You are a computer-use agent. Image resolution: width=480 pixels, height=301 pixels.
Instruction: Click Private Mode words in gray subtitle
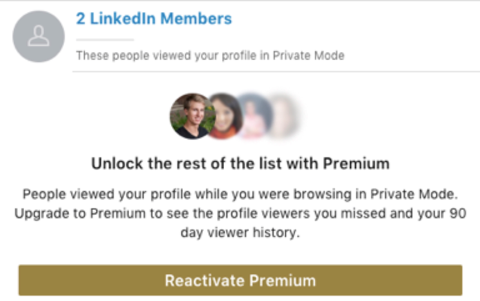308,56
